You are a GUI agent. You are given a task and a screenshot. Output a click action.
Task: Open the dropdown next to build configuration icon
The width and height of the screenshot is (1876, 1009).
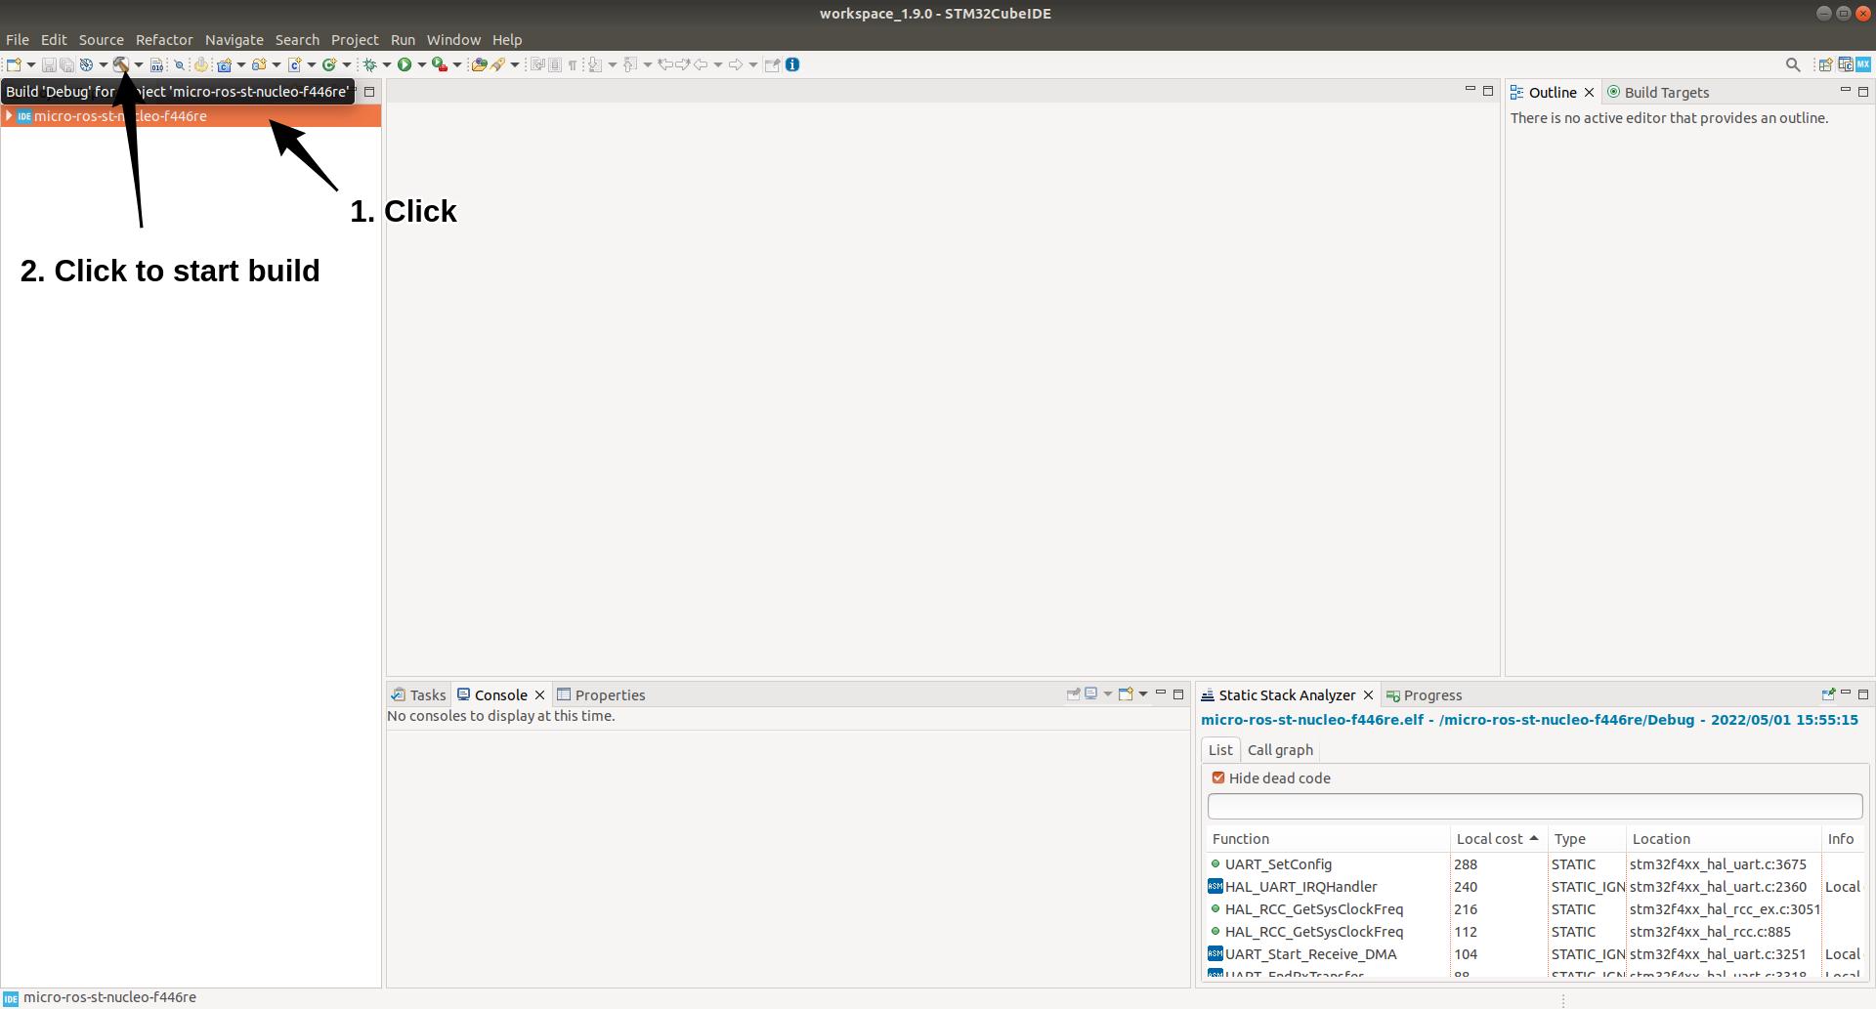(103, 64)
